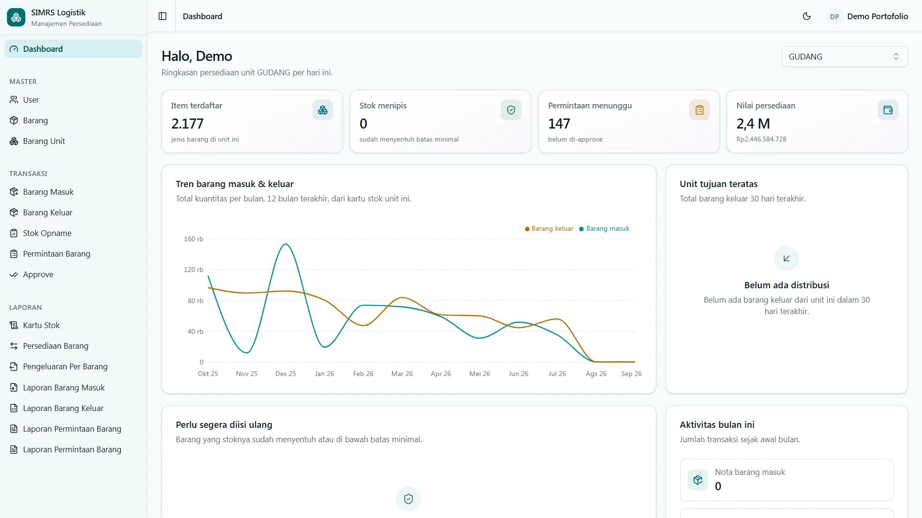
Task: Click the 160 rb y-axis label
Action: click(194, 239)
